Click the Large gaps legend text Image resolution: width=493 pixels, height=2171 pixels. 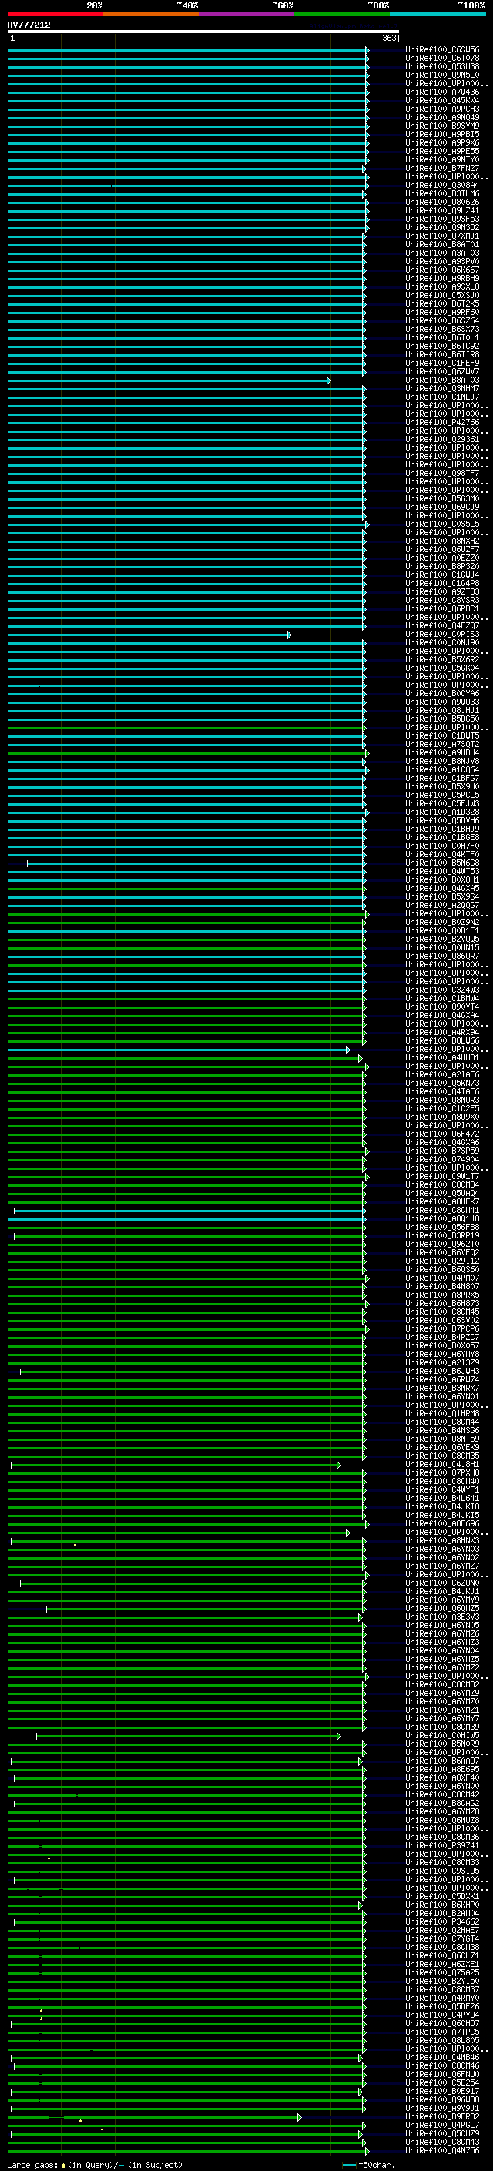coord(95,2165)
